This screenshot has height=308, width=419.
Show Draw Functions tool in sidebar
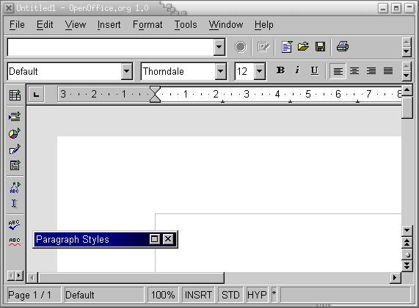click(15, 149)
